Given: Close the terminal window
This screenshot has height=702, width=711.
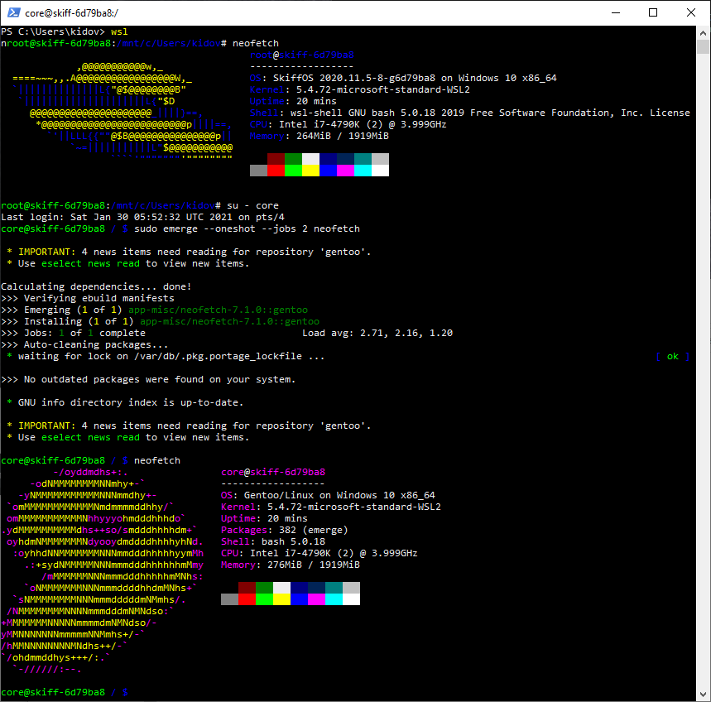Looking at the screenshot, I should pos(691,12).
